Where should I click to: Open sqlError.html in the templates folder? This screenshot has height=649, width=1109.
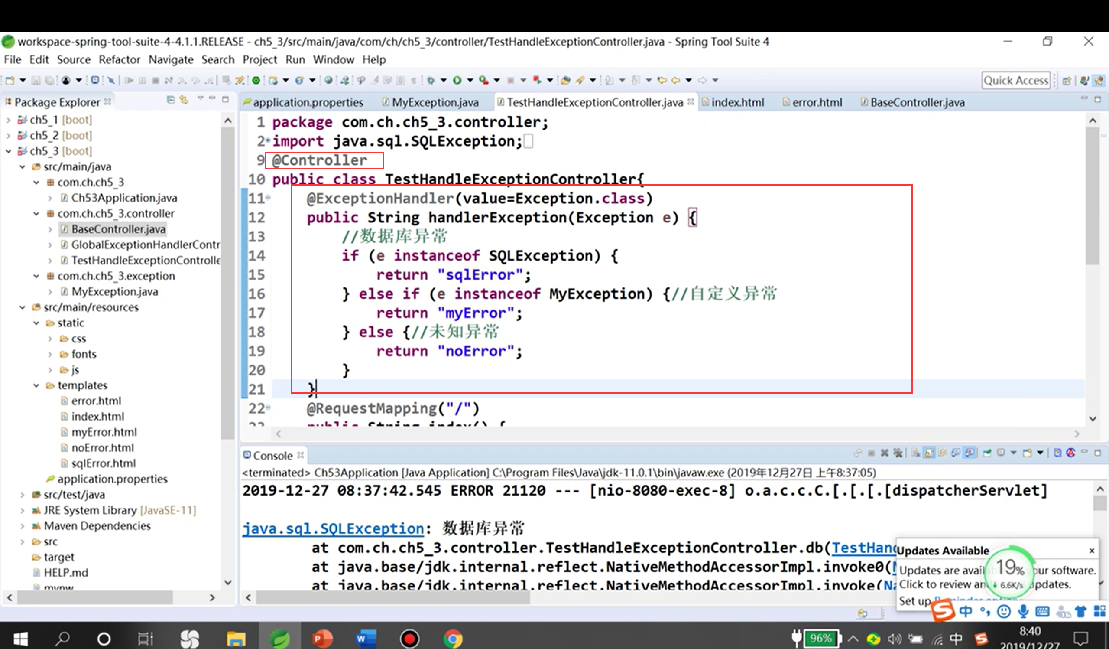[103, 463]
